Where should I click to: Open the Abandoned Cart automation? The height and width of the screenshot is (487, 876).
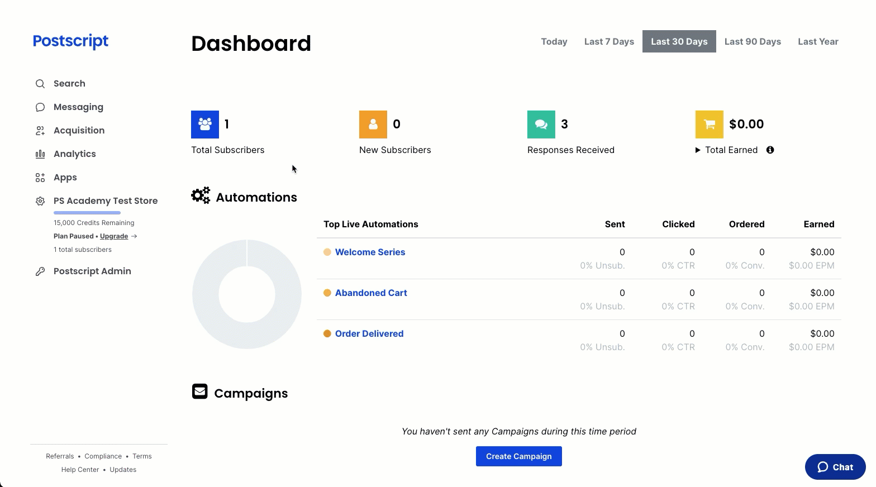371,293
